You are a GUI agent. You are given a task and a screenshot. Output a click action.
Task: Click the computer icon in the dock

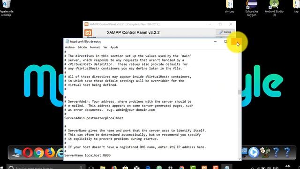coord(17,153)
